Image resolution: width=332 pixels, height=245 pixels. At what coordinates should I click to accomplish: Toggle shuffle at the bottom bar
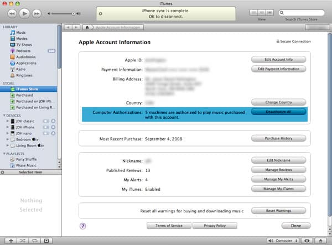point(23,241)
